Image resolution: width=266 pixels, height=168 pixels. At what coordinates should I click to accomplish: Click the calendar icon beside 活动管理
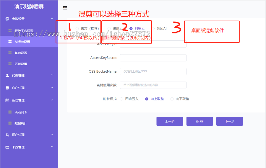[7, 100]
